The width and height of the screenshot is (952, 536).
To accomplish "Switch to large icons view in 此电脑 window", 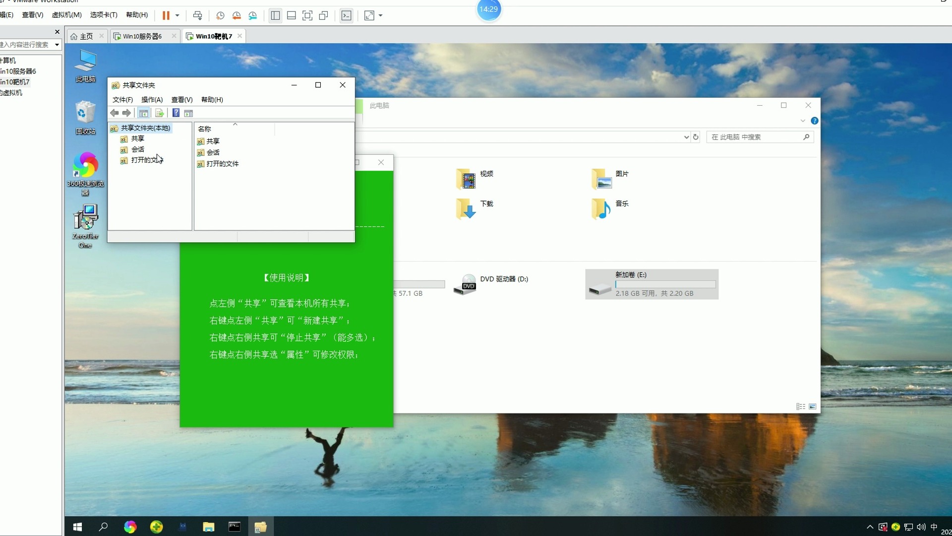I will point(812,406).
